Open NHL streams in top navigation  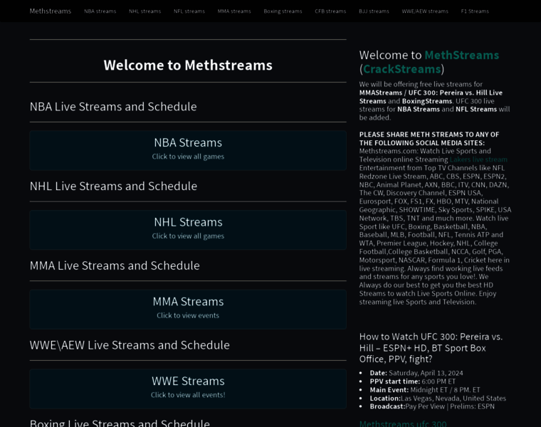[x=145, y=11]
